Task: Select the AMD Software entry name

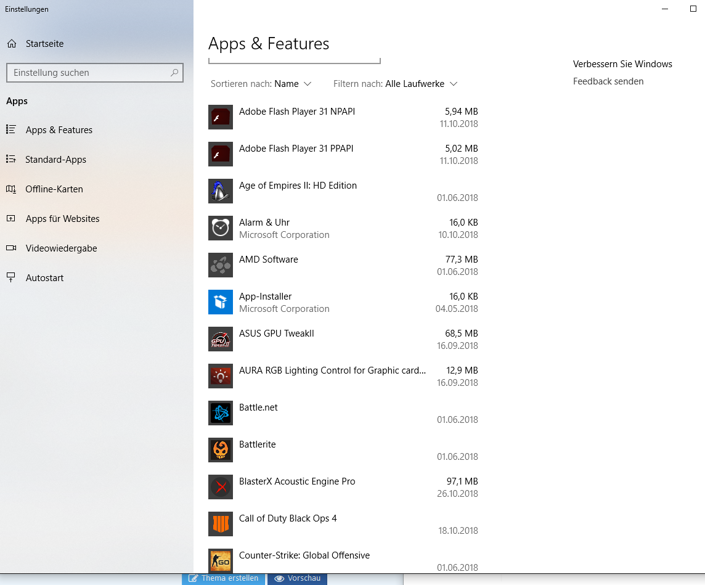Action: 269,260
